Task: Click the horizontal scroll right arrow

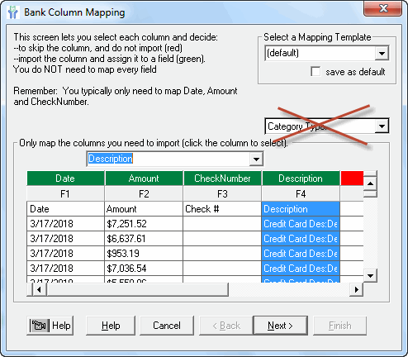Action: (357, 289)
